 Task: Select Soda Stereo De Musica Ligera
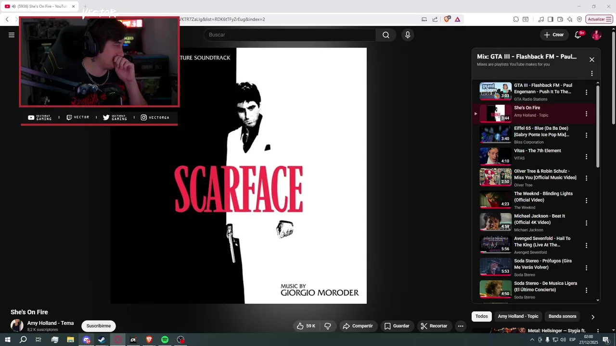click(x=545, y=286)
